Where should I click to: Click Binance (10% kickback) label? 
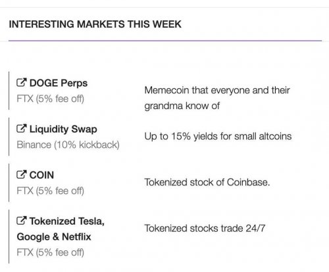68,145
